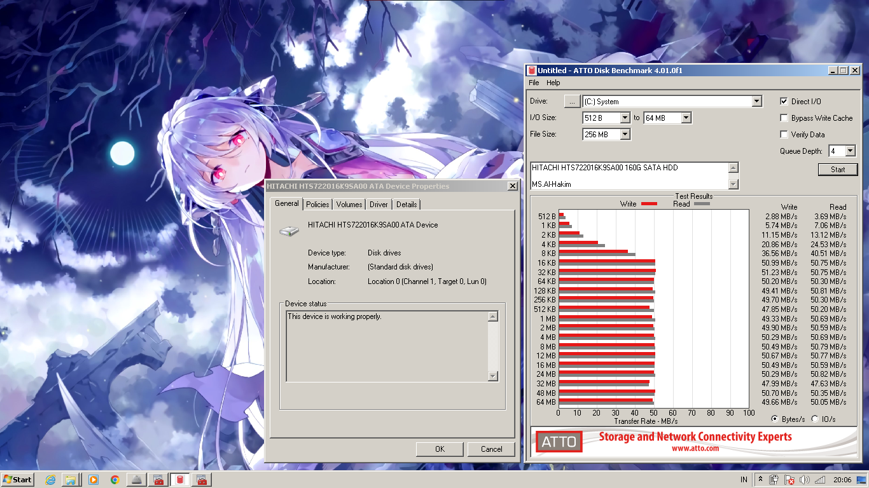Switch to the General tab

pos(286,203)
